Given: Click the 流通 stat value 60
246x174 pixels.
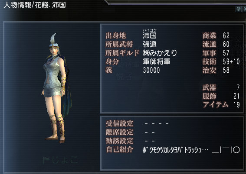Looking at the screenshot, I should [x=226, y=44].
